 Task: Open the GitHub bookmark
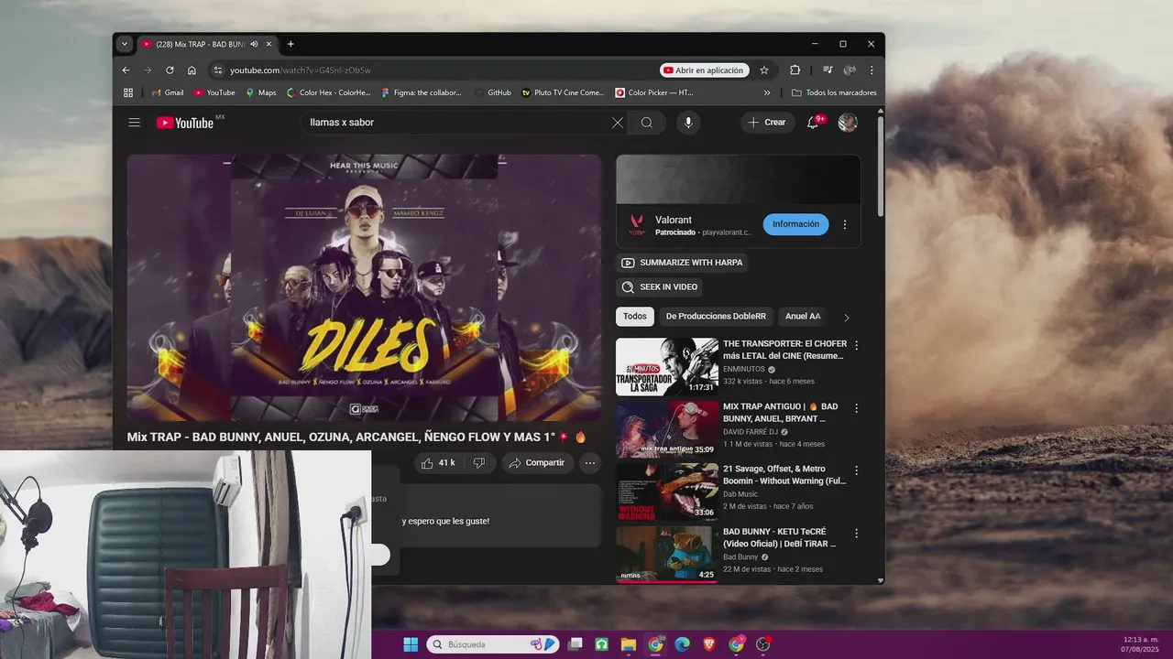(493, 92)
